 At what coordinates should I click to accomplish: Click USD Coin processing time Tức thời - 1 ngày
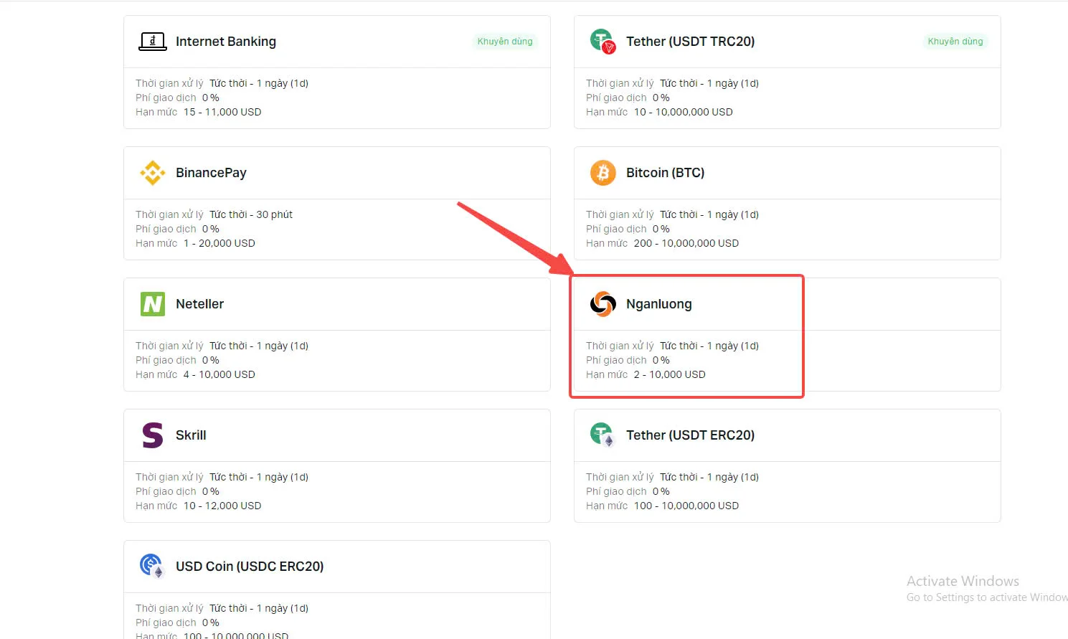(259, 608)
